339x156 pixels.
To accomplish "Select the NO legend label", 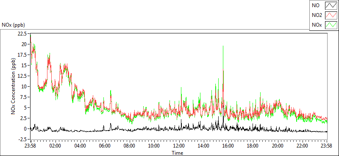I will tap(316, 5).
